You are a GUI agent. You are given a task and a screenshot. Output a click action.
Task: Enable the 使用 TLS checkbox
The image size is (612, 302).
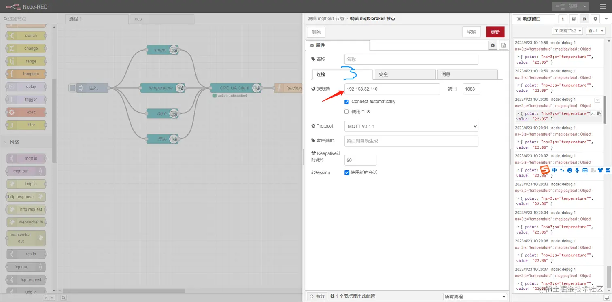pos(346,112)
